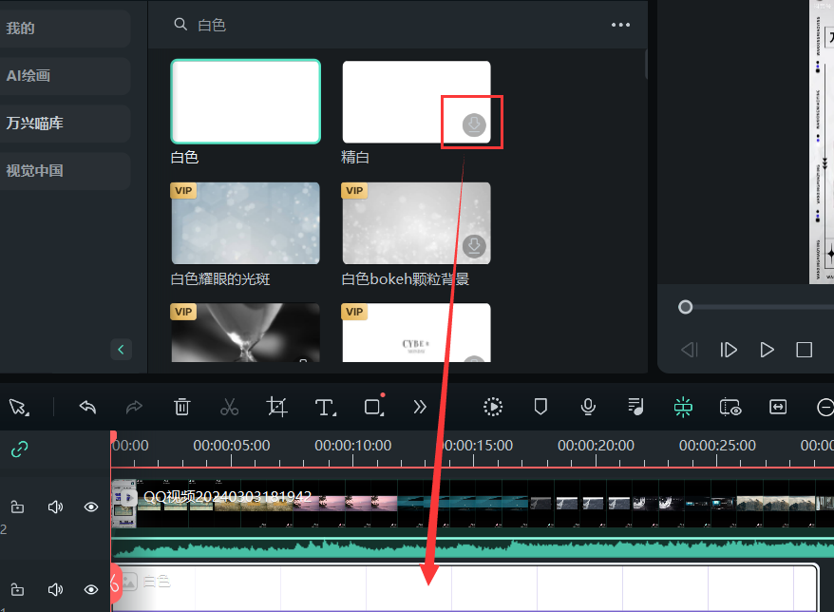This screenshot has width=834, height=612.
Task: Expand more toolbar tools with double chevron
Action: tap(420, 407)
